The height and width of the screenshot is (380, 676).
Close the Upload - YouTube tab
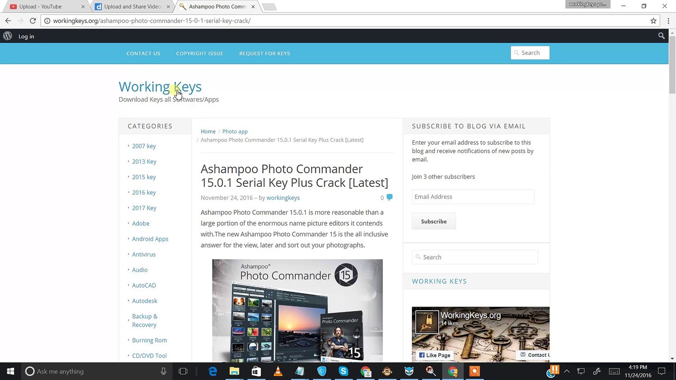click(x=83, y=7)
